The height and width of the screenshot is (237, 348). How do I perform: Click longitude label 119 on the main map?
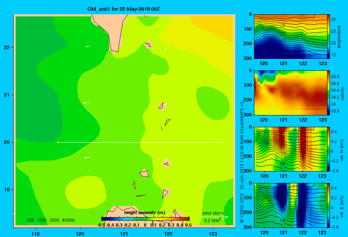[35, 234]
